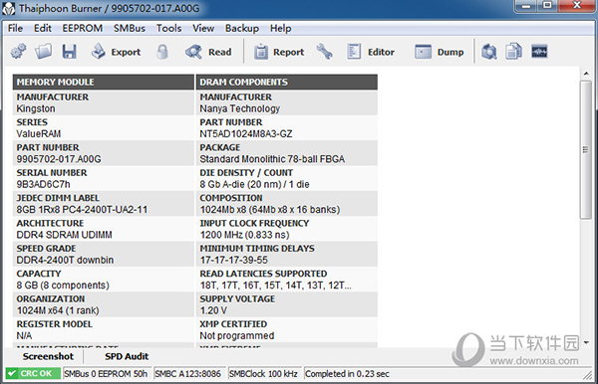Open the SPD Editor

(x=371, y=52)
